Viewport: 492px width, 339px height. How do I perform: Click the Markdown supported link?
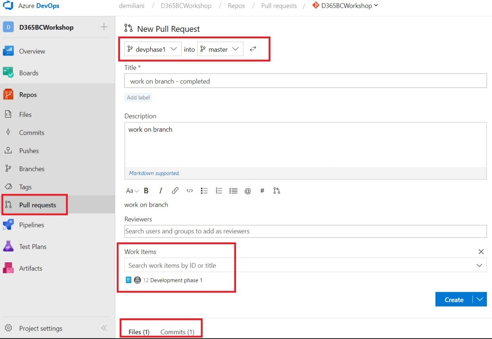click(x=154, y=173)
